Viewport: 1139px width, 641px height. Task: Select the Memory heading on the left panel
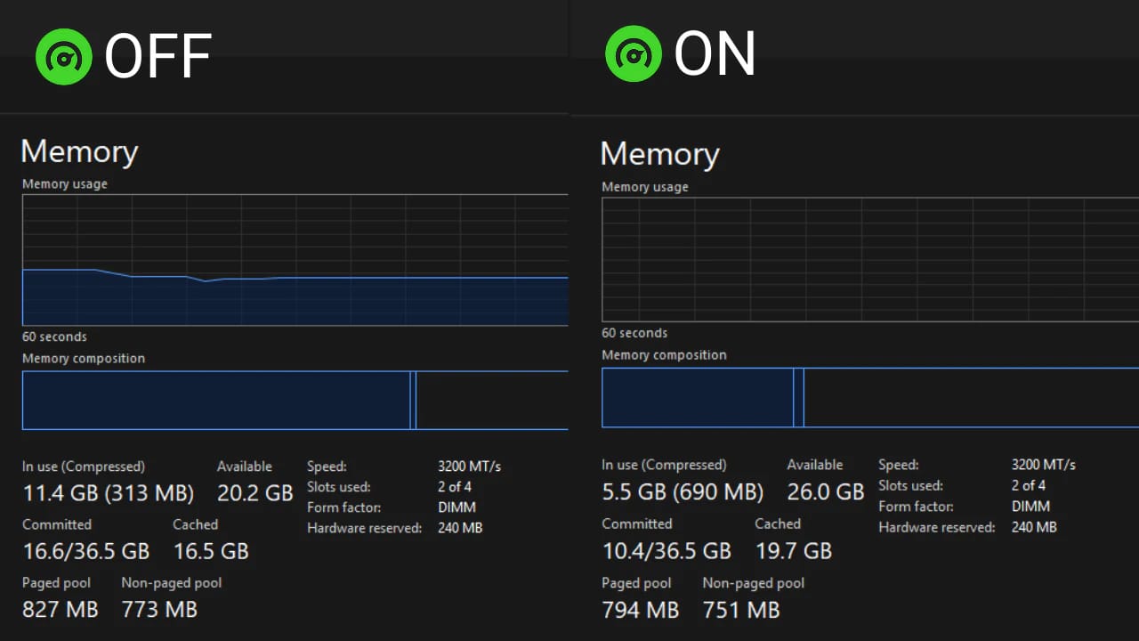78,151
